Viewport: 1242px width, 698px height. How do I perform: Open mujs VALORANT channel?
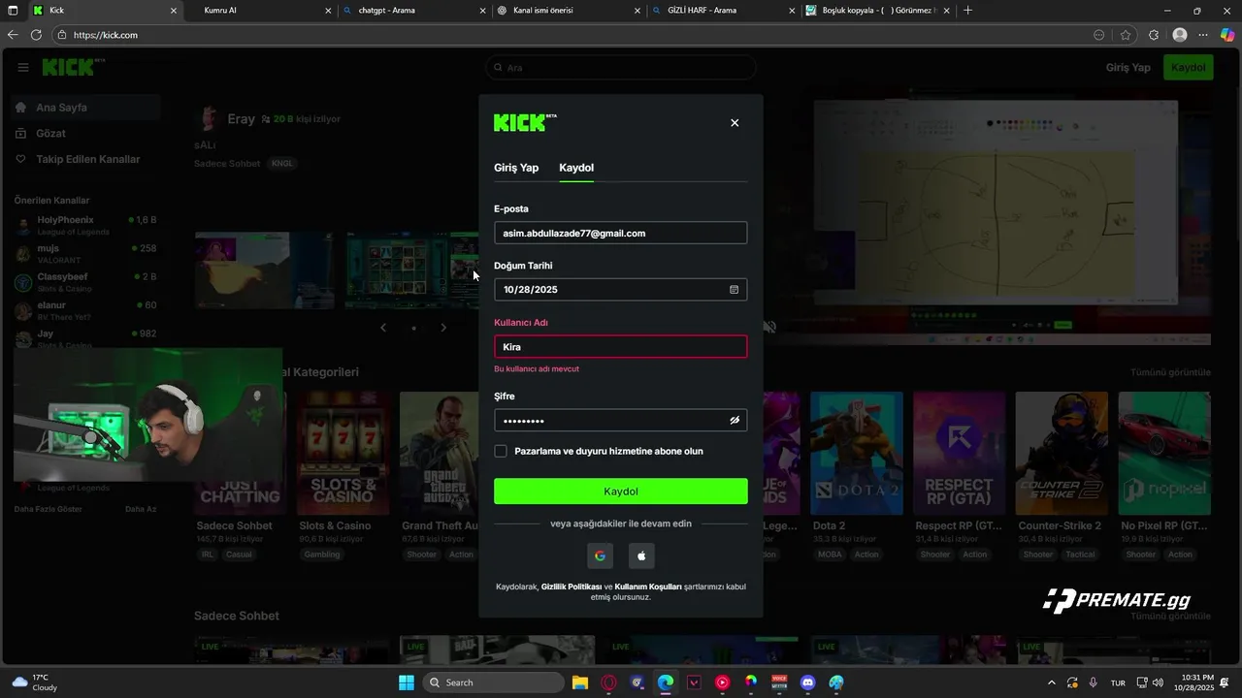85,254
